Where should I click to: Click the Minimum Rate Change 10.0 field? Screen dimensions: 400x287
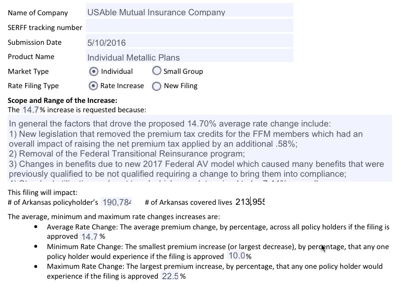[x=237, y=256]
